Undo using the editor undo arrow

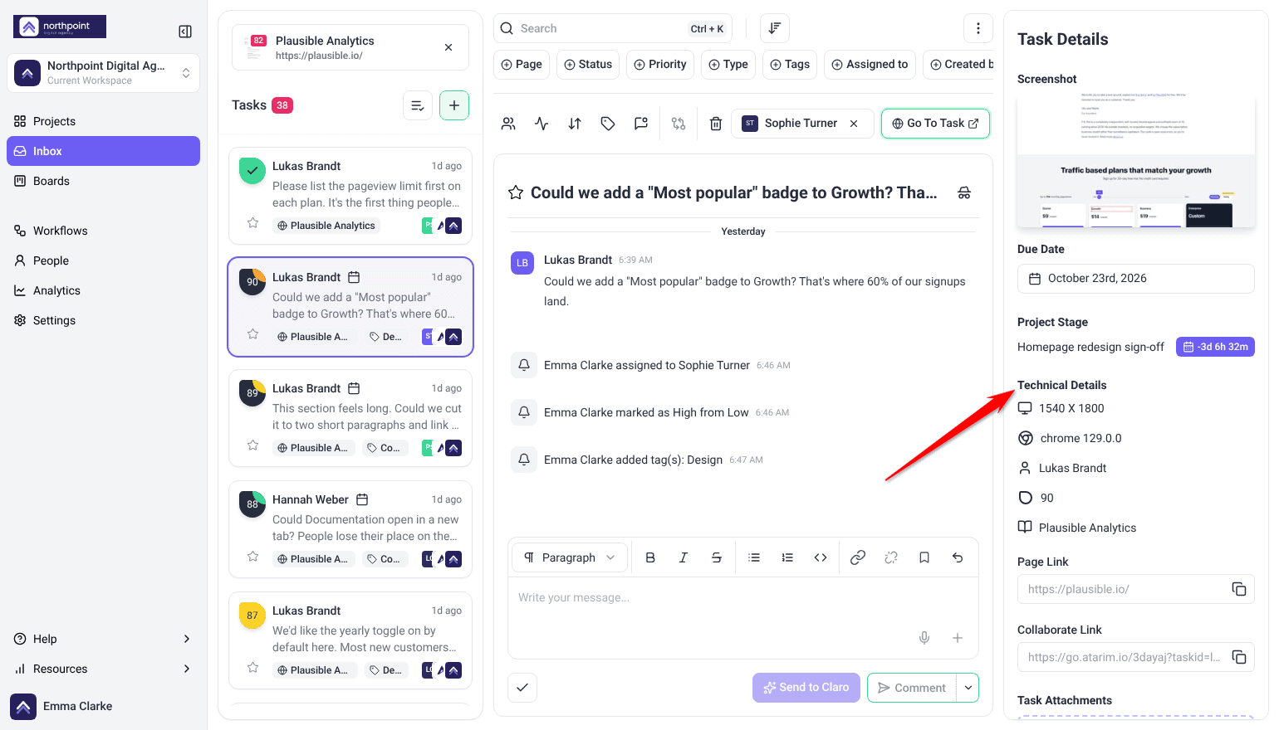click(x=958, y=557)
